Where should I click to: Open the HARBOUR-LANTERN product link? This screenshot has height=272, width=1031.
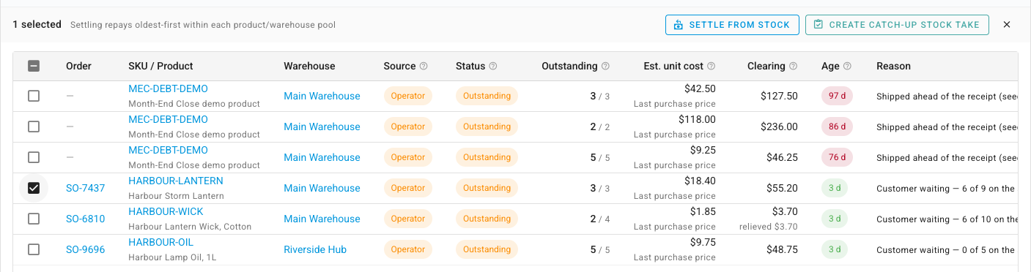pos(176,181)
